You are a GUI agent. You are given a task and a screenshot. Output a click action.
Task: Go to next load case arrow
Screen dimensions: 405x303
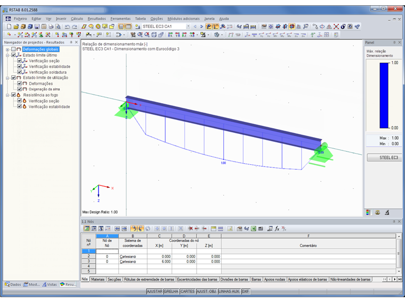point(201,27)
